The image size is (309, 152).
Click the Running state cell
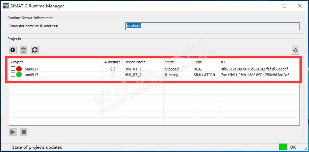(172, 75)
